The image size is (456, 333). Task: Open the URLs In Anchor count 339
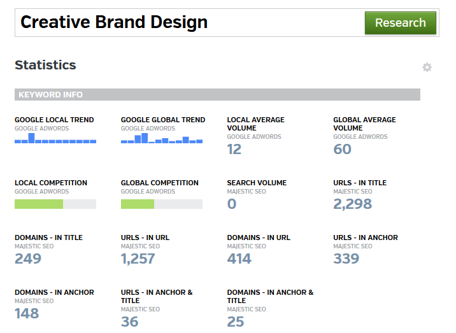click(x=346, y=259)
